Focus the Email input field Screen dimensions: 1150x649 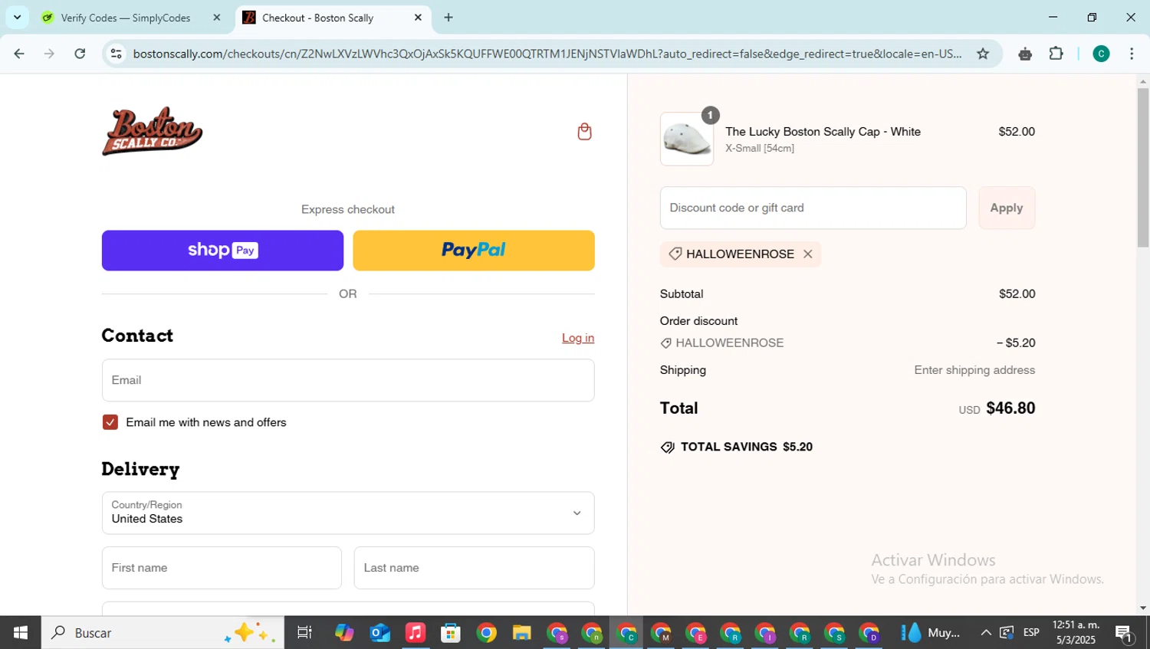pyautogui.click(x=348, y=380)
